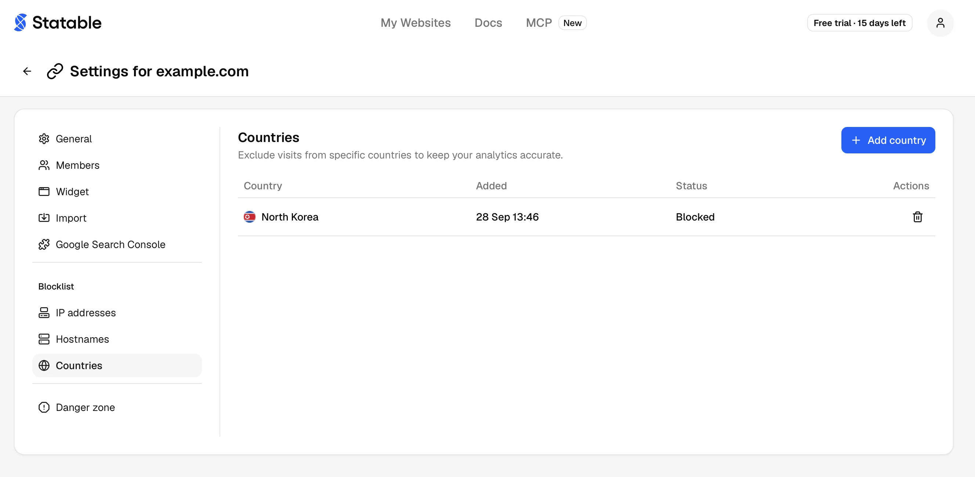This screenshot has height=477, width=975.
Task: Click the Actions column header
Action: point(911,186)
